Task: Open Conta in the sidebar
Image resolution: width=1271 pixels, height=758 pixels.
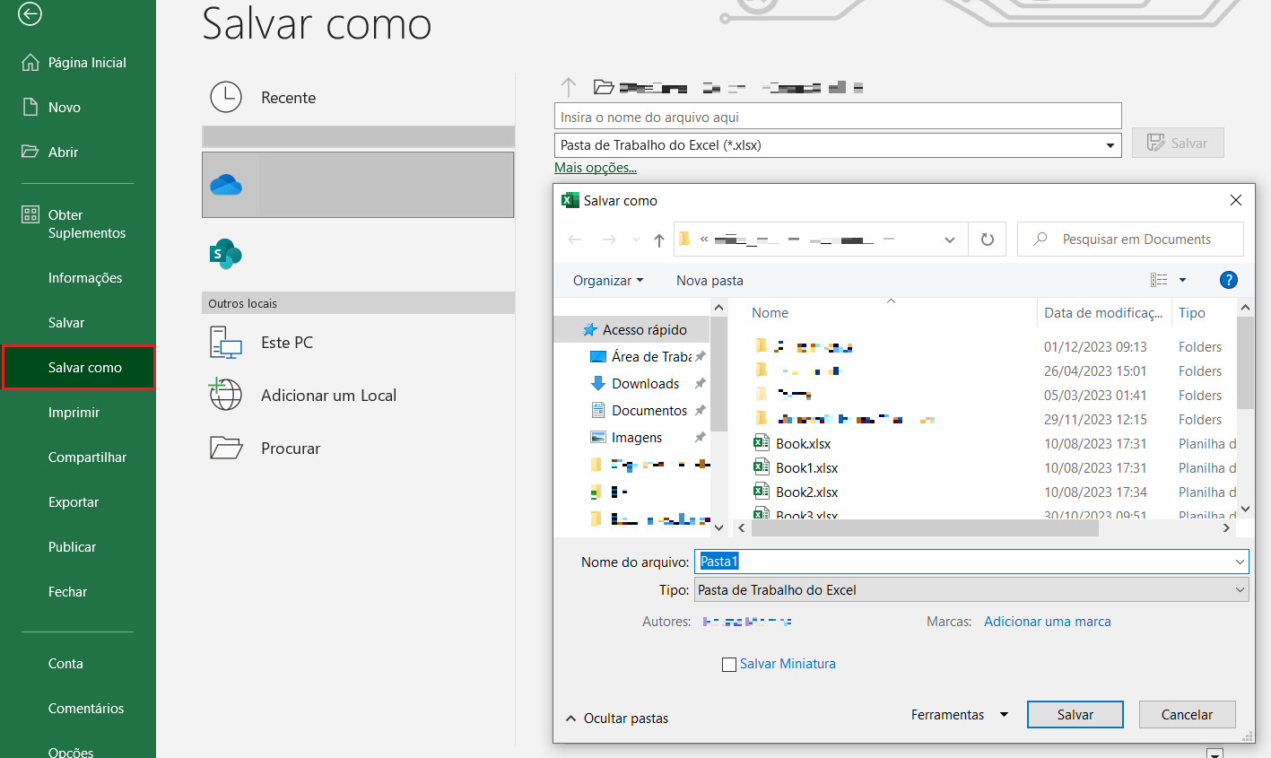Action: click(x=65, y=664)
